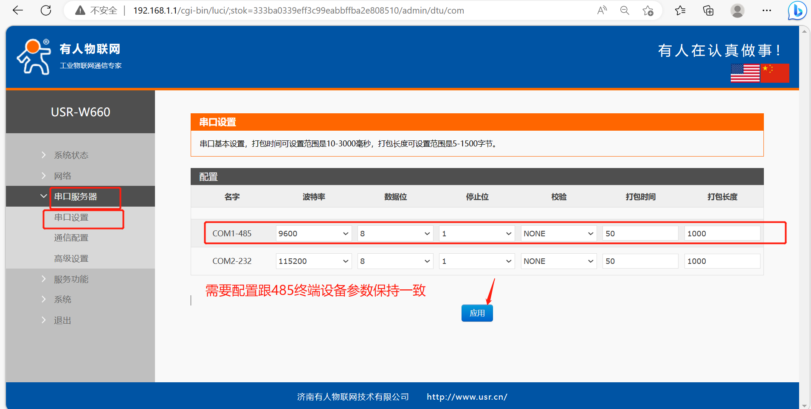
Task: Click the browser back arrow
Action: point(18,11)
